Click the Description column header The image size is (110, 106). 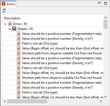(12, 18)
